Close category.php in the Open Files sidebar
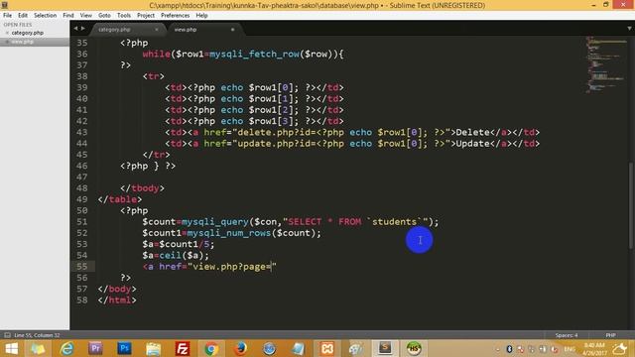The image size is (635, 357). tap(7, 33)
